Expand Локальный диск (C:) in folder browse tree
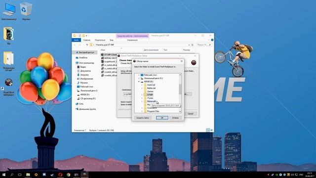Viewport: 316px width, 178px height. coord(139,78)
